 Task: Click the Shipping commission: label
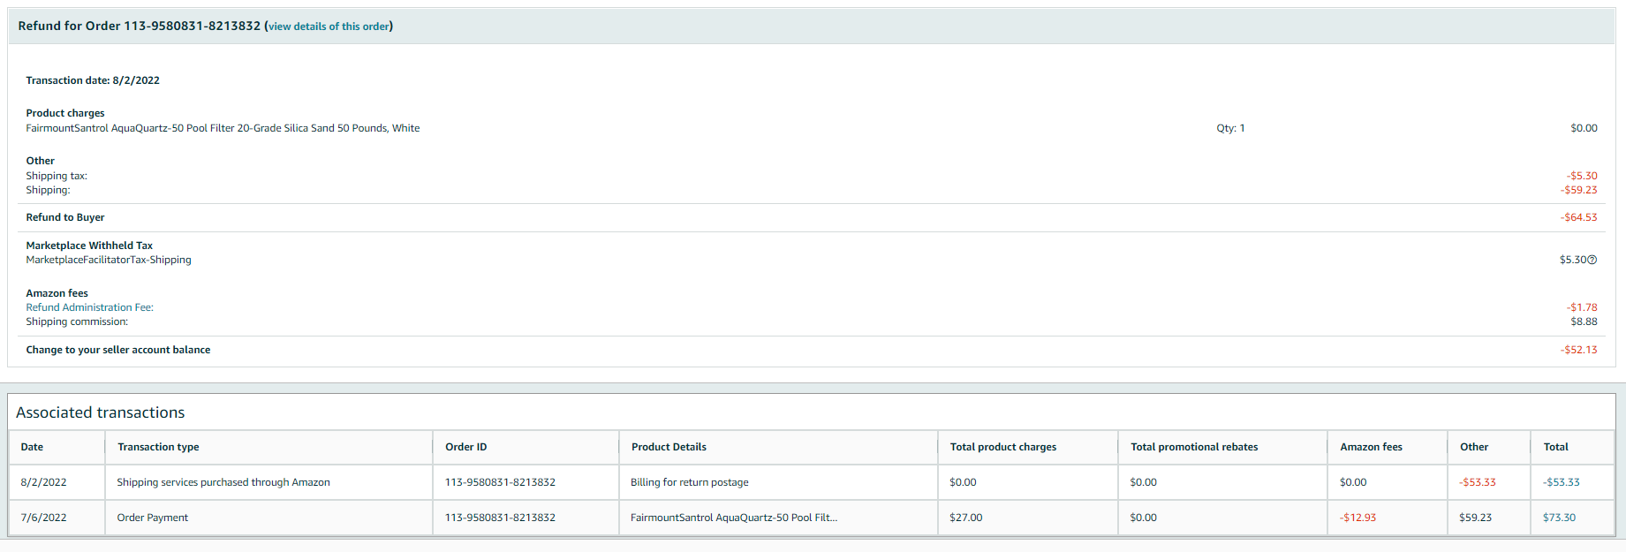pos(77,321)
